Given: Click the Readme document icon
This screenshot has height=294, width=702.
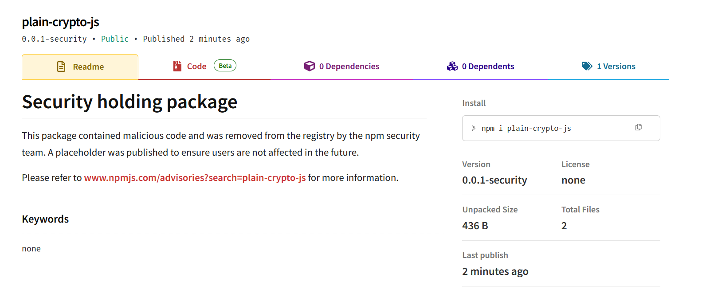Looking at the screenshot, I should [61, 67].
